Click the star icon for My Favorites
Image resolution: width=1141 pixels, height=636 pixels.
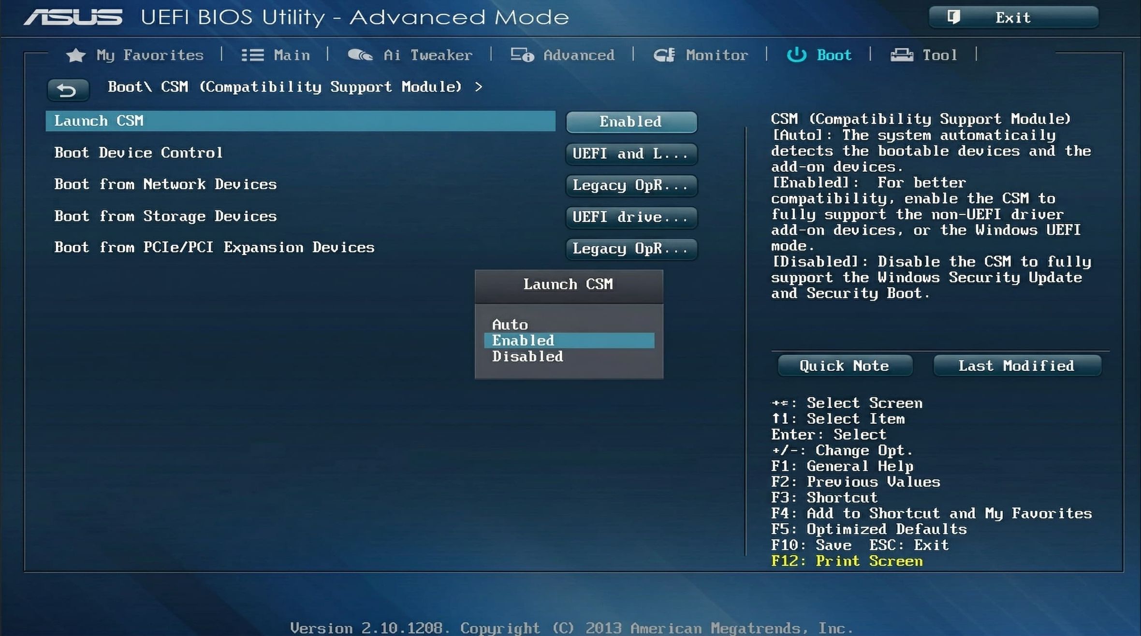pyautogui.click(x=75, y=56)
